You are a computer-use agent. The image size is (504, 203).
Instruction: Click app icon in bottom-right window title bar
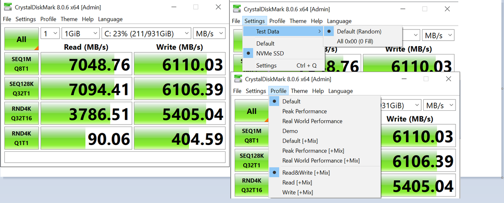tap(238, 79)
